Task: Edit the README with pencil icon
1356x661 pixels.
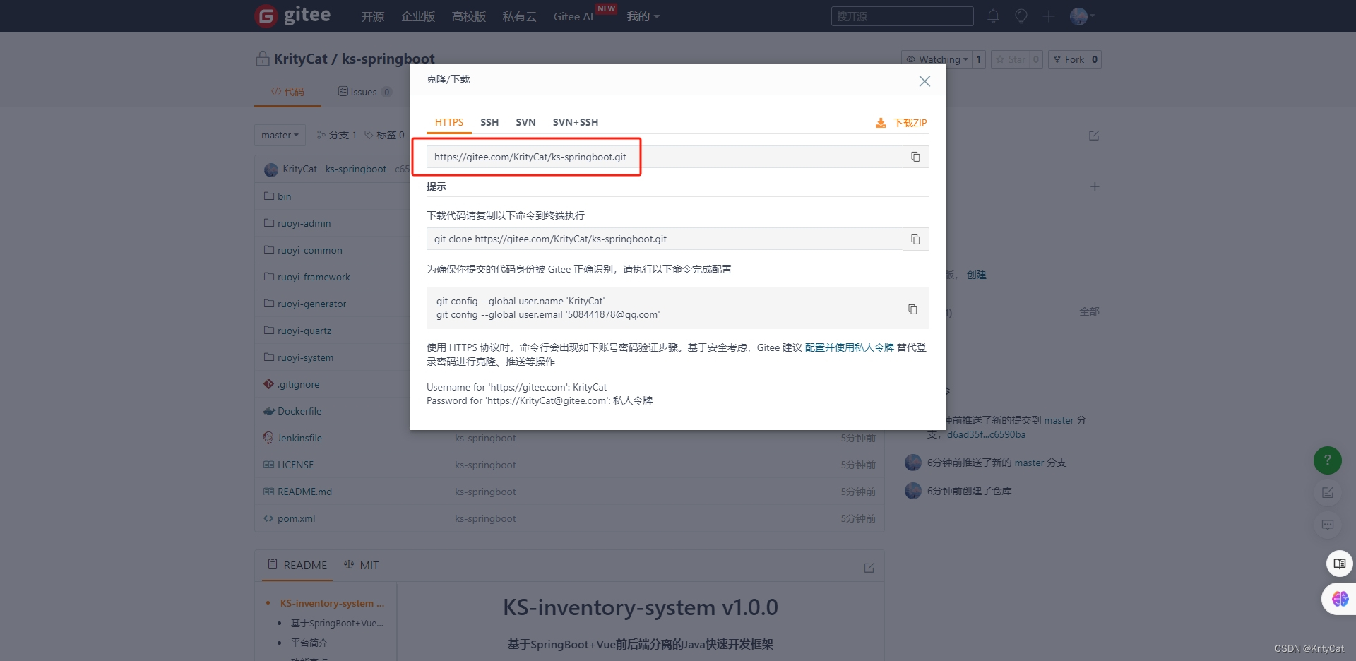Action: pyautogui.click(x=869, y=568)
